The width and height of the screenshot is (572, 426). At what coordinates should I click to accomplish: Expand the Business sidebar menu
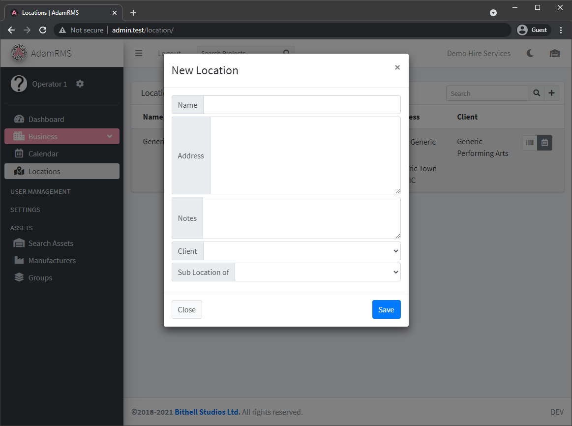coord(62,136)
